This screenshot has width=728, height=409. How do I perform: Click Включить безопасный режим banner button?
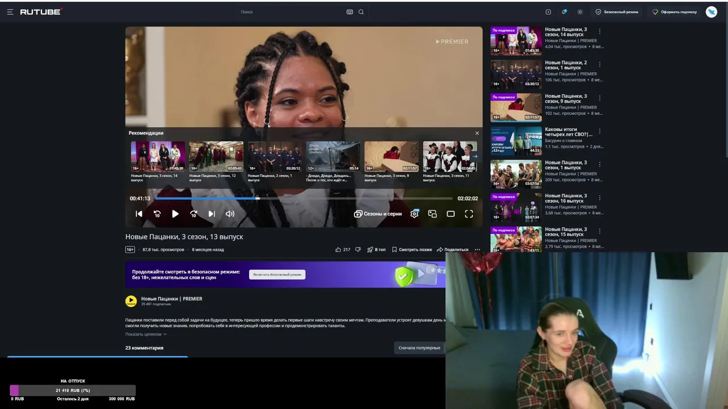(x=277, y=274)
